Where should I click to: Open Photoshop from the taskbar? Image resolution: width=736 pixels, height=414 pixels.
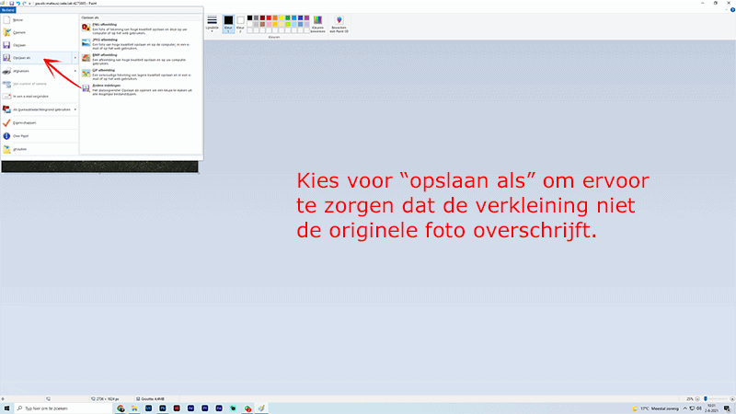(x=163, y=408)
